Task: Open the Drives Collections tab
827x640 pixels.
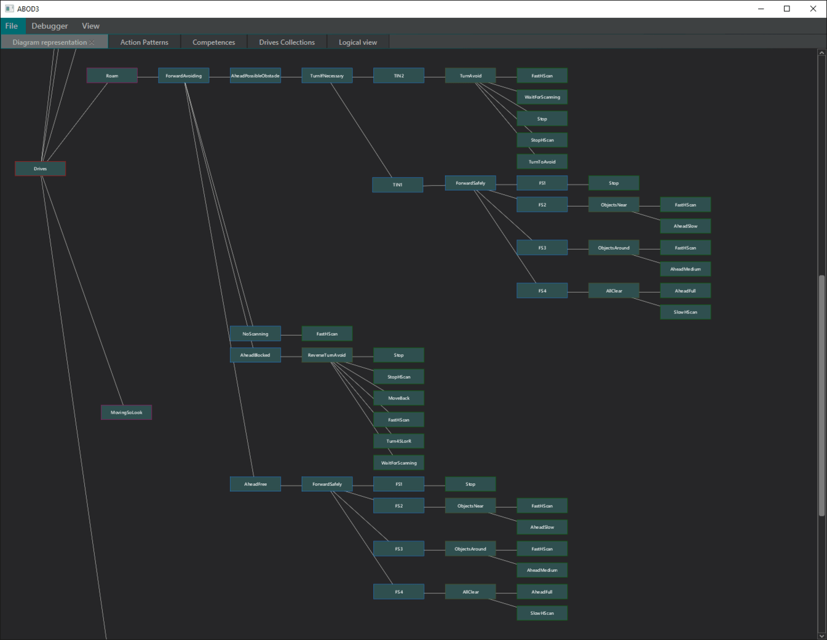Action: (287, 42)
